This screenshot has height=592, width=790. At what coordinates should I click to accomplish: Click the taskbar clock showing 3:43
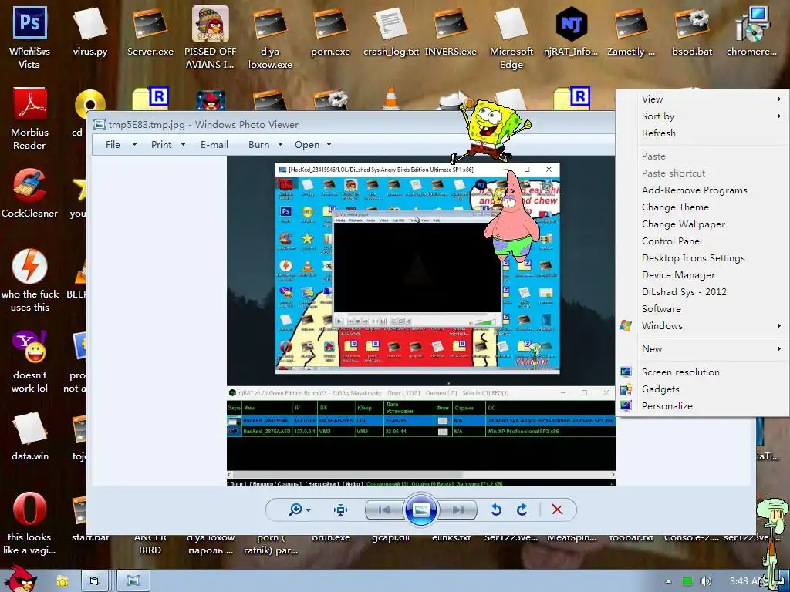(746, 581)
